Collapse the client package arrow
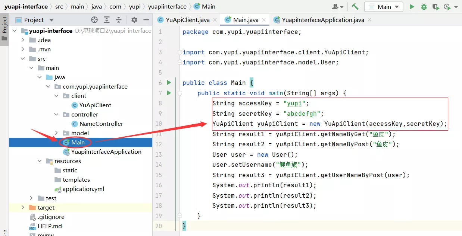This screenshot has height=236, width=462. (x=56, y=96)
